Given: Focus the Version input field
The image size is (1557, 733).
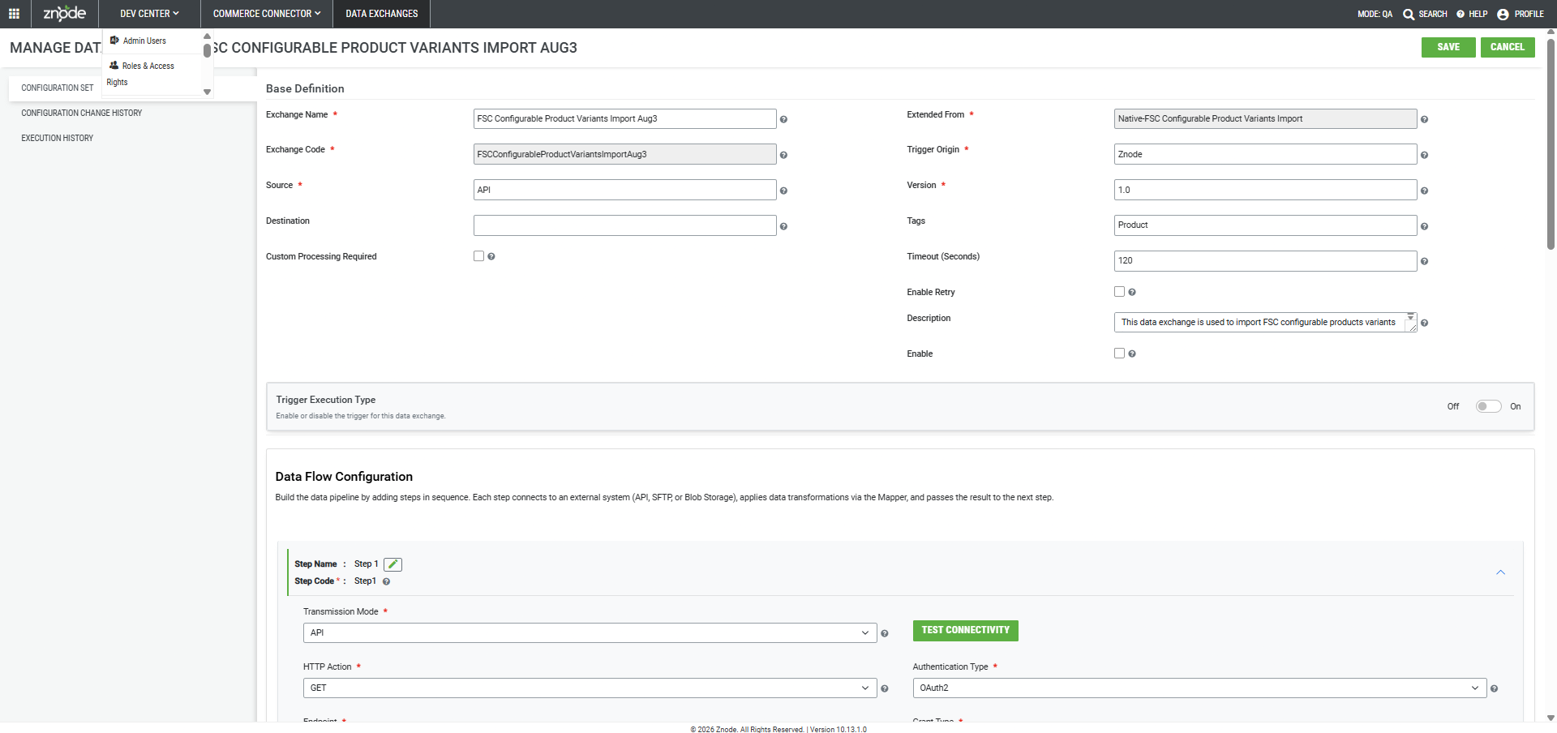Looking at the screenshot, I should [1265, 190].
